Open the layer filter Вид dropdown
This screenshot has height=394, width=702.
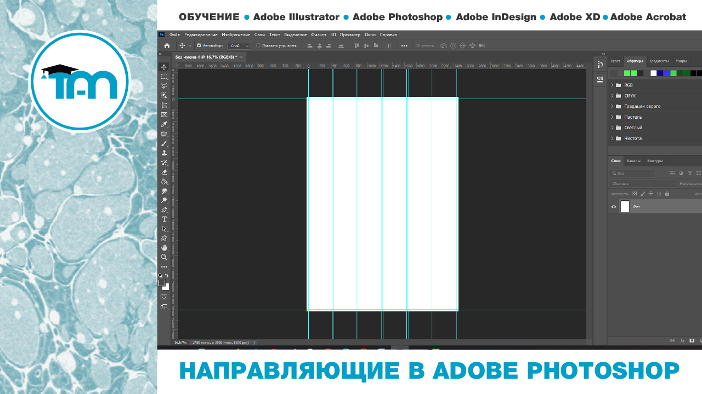pyautogui.click(x=632, y=173)
